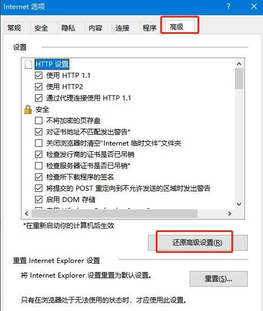Click the settings list scroll-up arrow
Viewport: 263px width, 311px height.
[239, 64]
